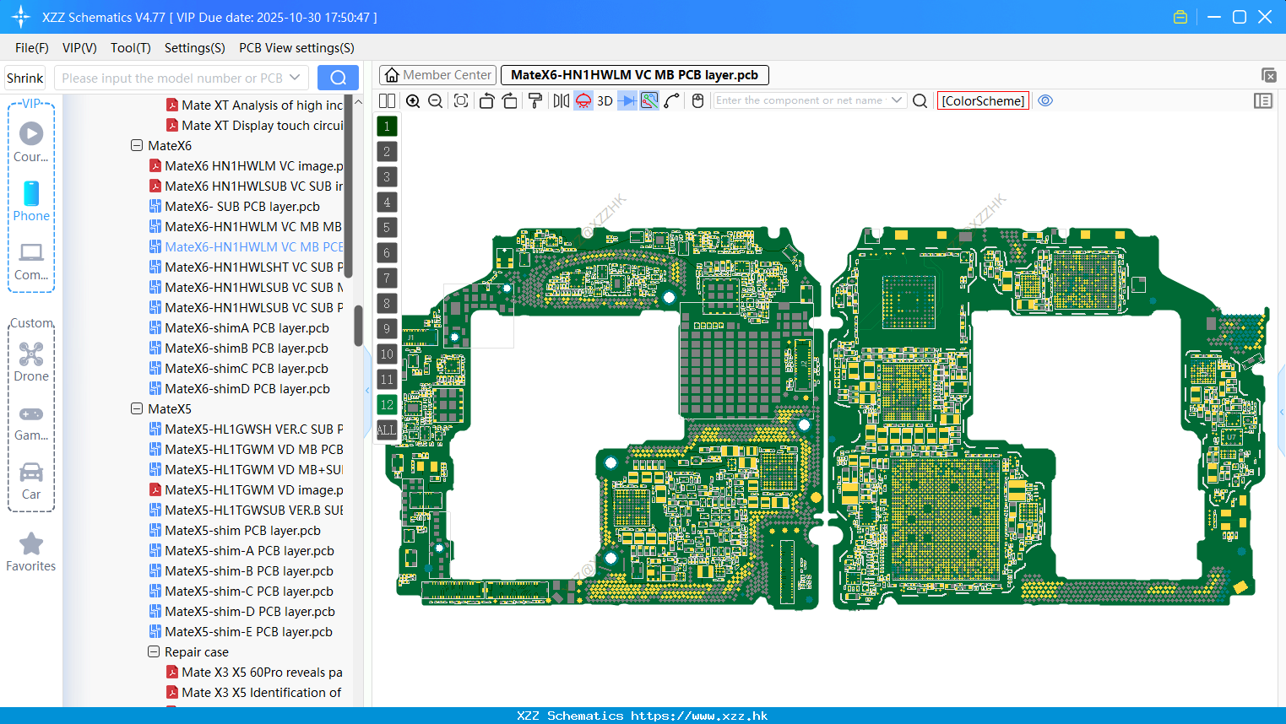Select the trace path tool

click(671, 101)
